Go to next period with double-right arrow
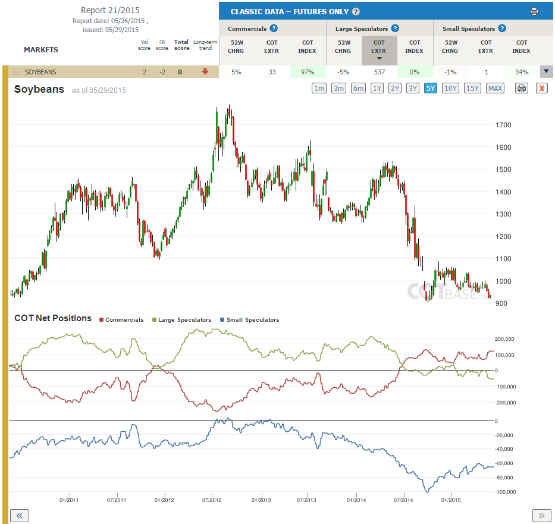 pos(541,516)
